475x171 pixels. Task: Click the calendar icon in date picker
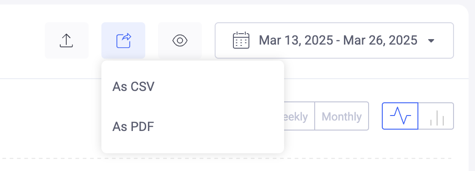(x=241, y=40)
